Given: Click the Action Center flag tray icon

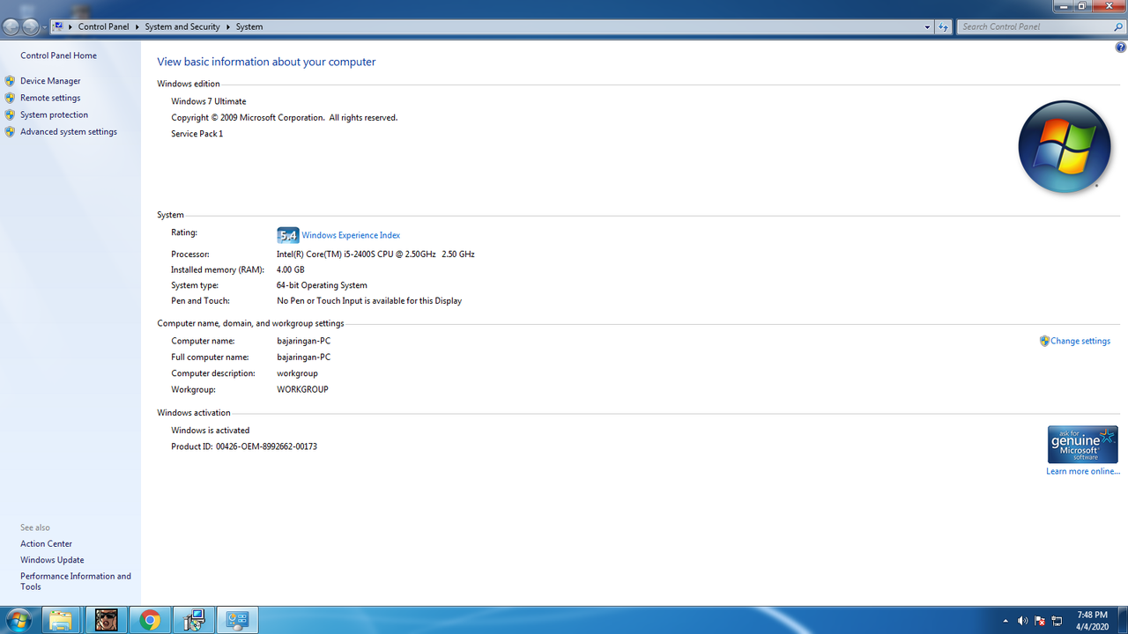Looking at the screenshot, I should click(1040, 621).
